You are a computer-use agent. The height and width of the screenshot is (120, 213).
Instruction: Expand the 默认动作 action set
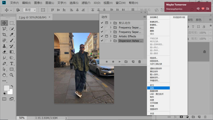(111, 23)
